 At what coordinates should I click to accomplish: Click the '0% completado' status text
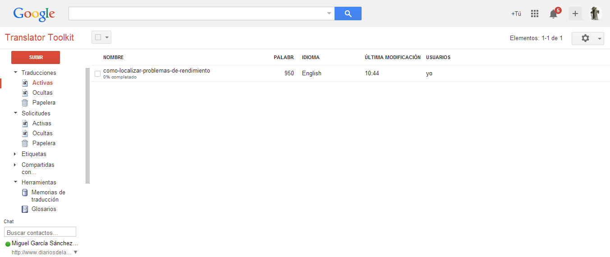[120, 77]
